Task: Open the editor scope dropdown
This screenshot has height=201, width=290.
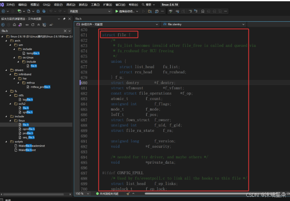Action: pyautogui.click(x=117, y=24)
